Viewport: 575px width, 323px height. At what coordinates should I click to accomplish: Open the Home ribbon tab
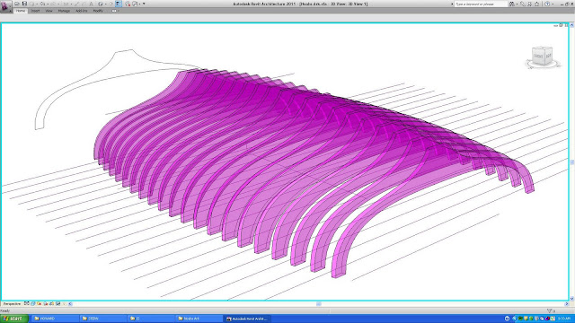21,11
